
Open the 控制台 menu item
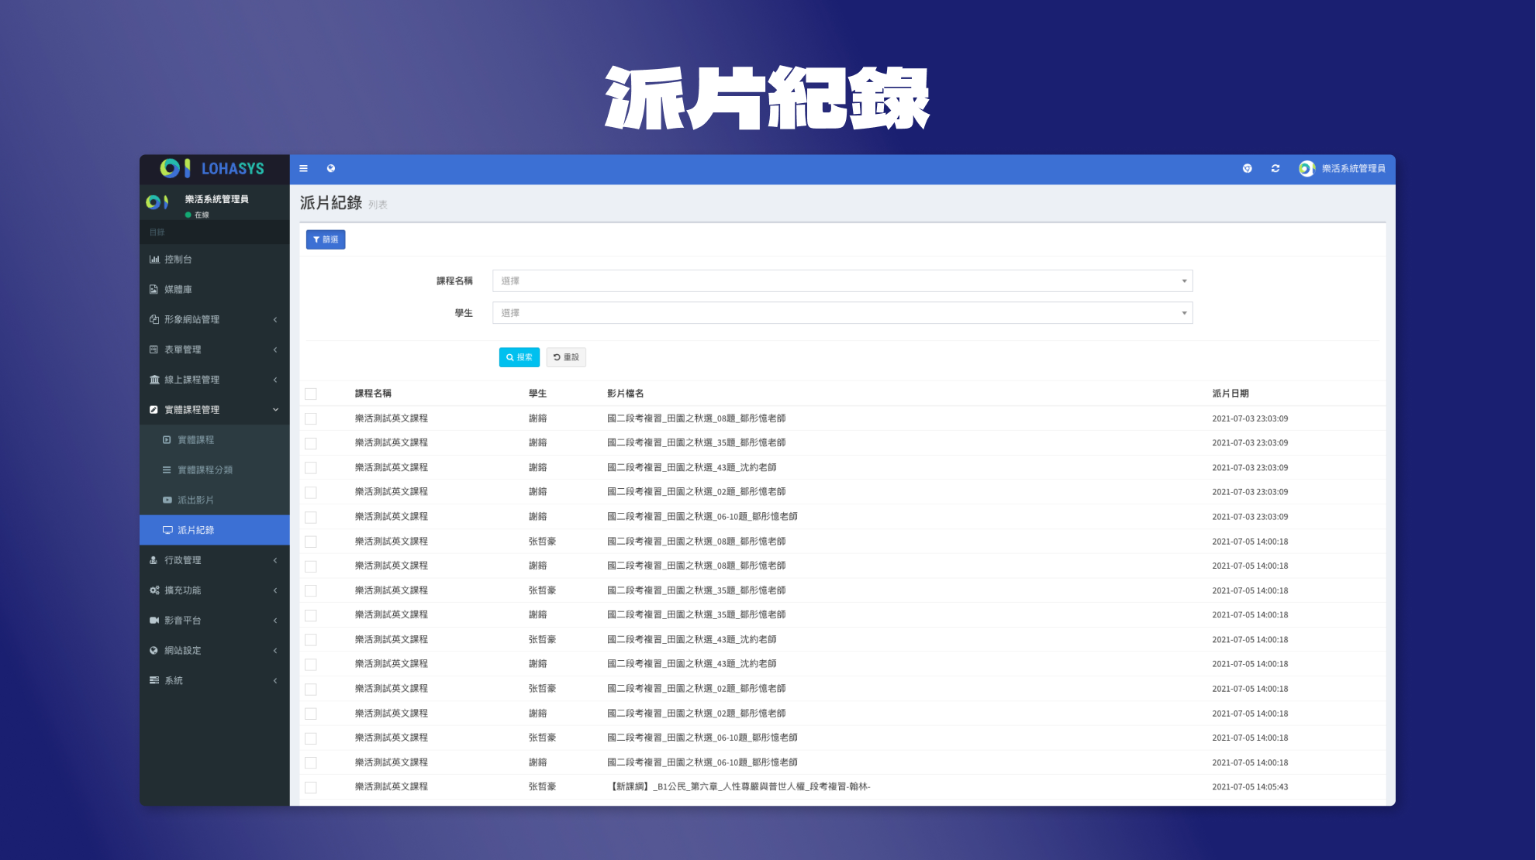(215, 260)
